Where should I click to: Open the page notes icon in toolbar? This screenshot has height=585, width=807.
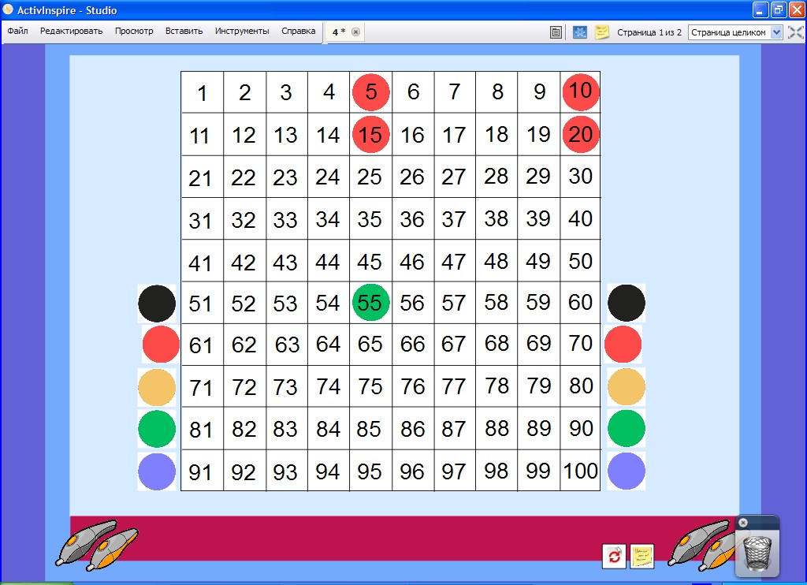pos(602,32)
